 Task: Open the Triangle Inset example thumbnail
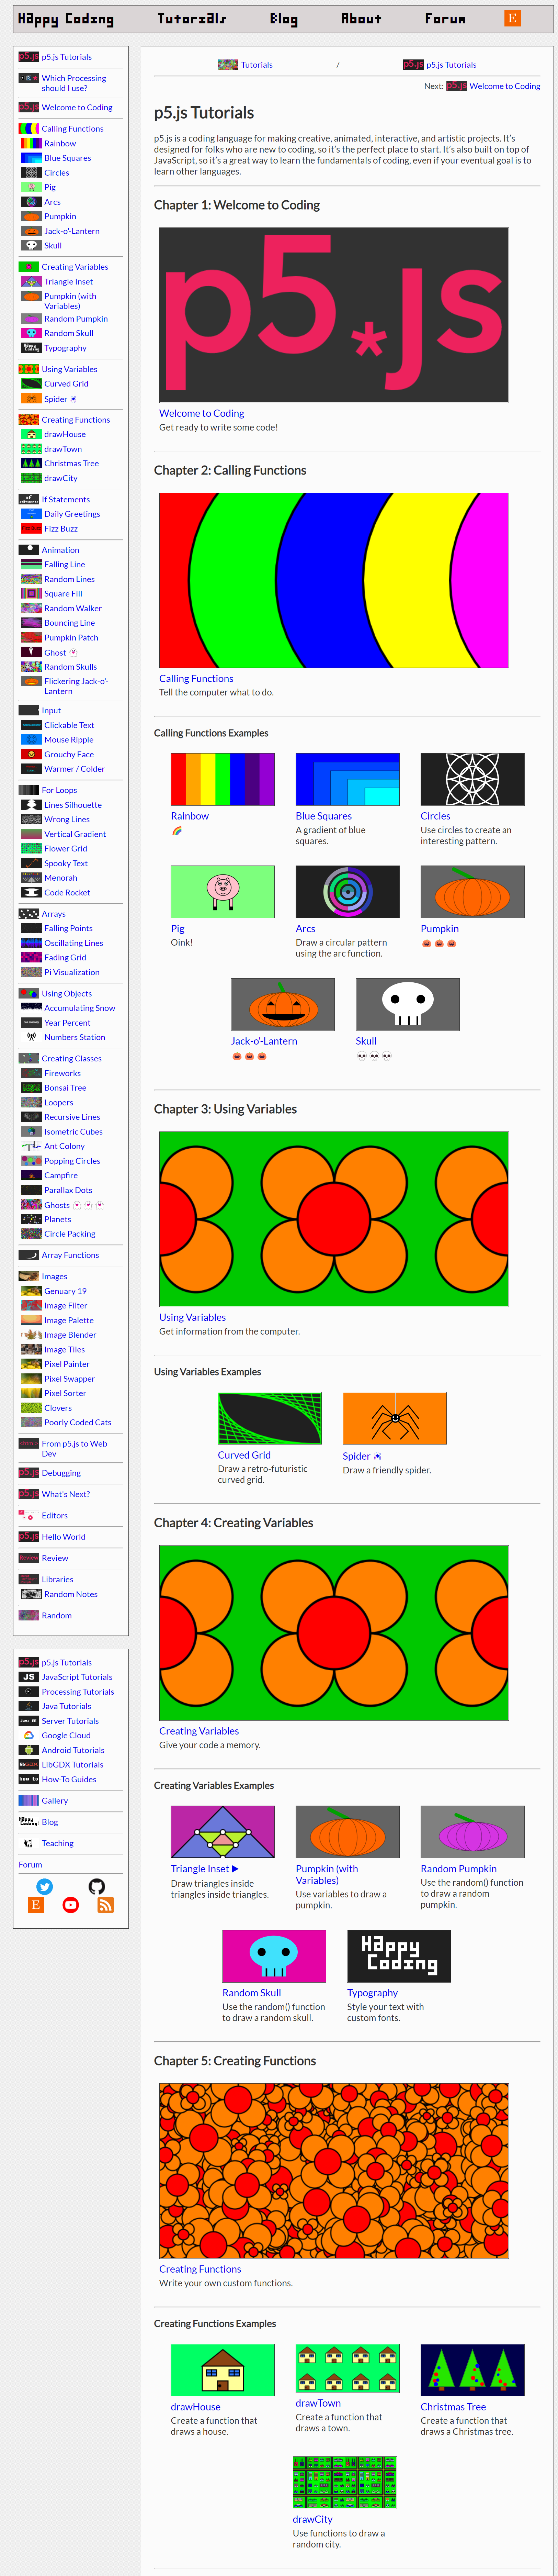(223, 1832)
